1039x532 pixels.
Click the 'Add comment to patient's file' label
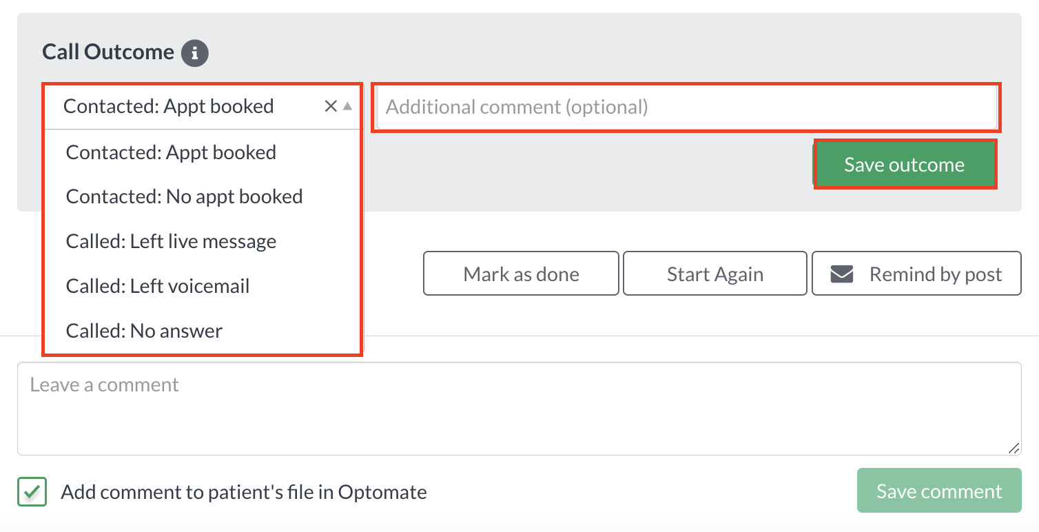click(244, 492)
